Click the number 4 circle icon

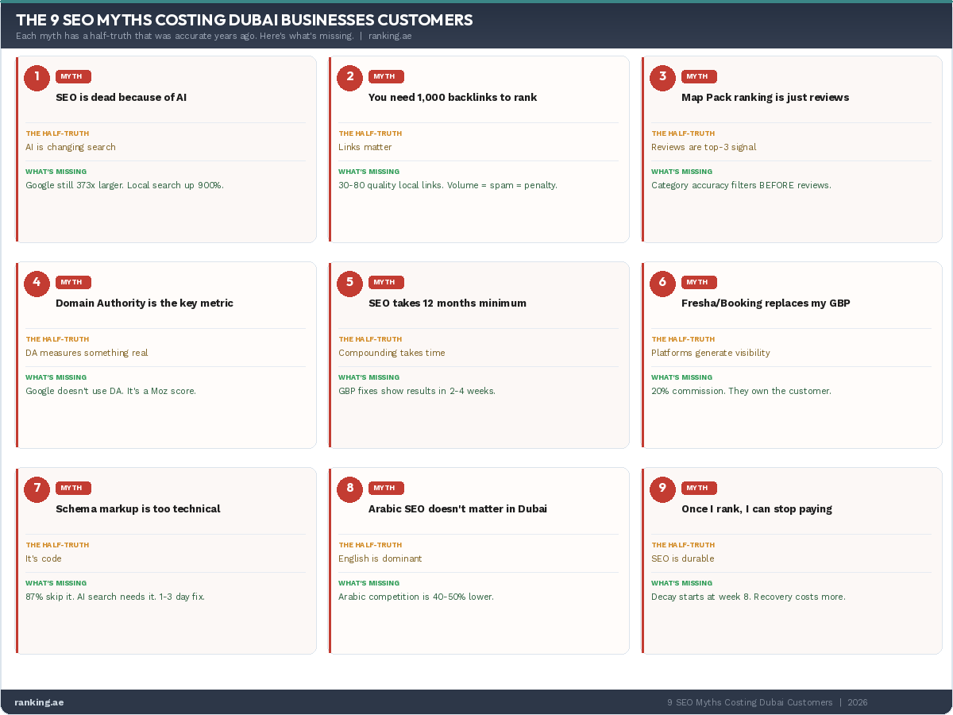[37, 283]
